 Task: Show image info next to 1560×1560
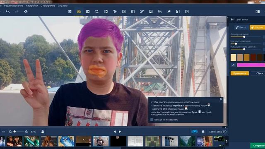(225, 132)
